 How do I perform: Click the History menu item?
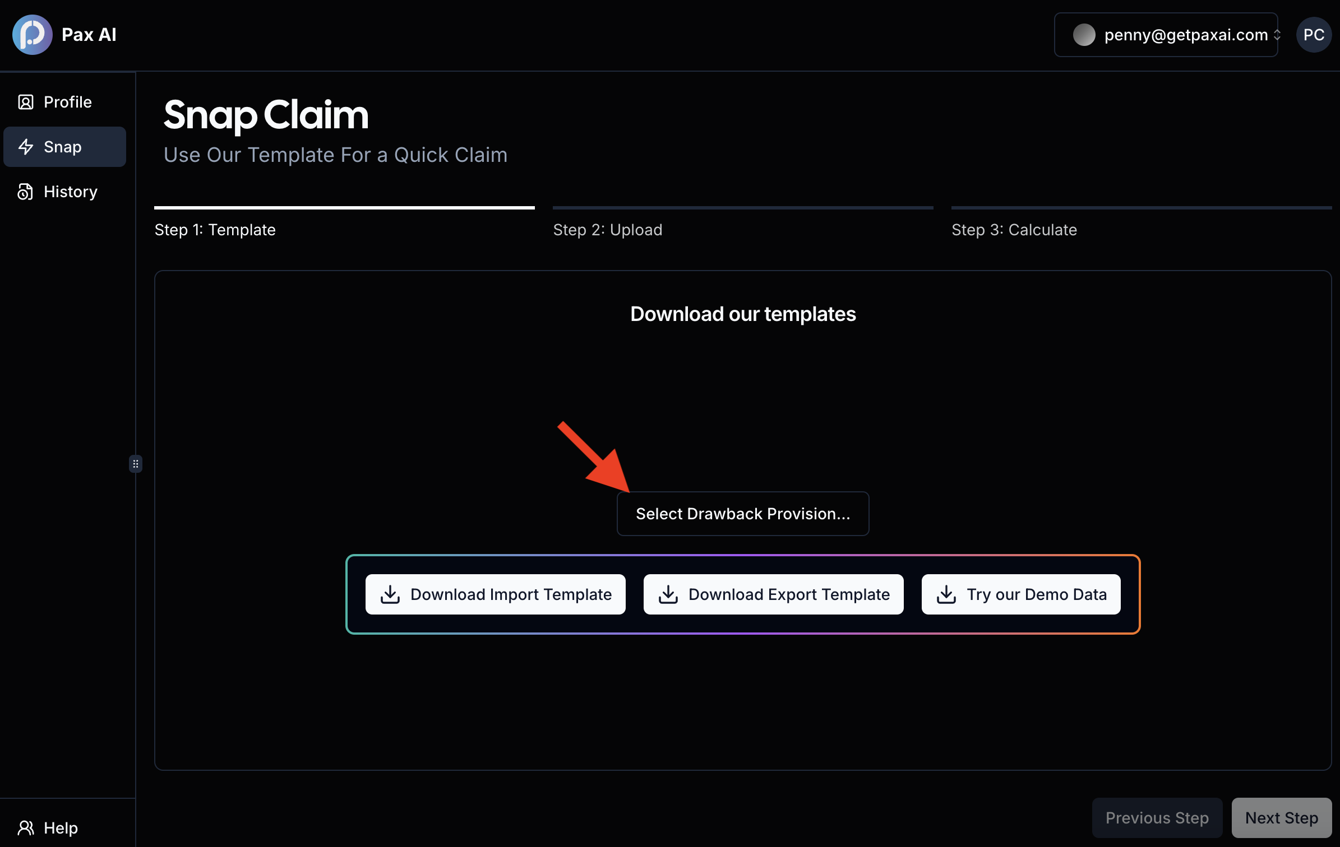(70, 191)
